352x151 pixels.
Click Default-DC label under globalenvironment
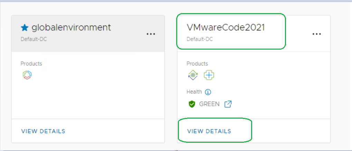[34, 39]
